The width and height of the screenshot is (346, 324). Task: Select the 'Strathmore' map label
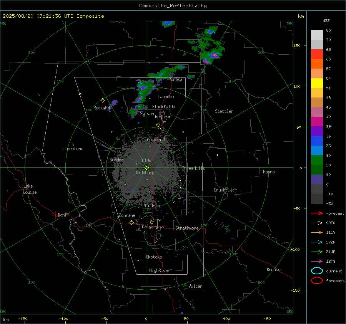[187, 228]
